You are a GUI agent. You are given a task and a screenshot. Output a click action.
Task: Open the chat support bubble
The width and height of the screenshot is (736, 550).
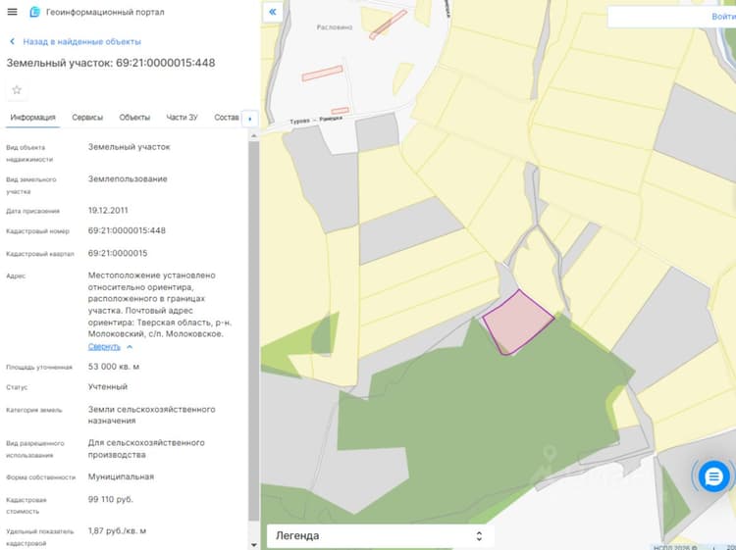click(x=713, y=476)
